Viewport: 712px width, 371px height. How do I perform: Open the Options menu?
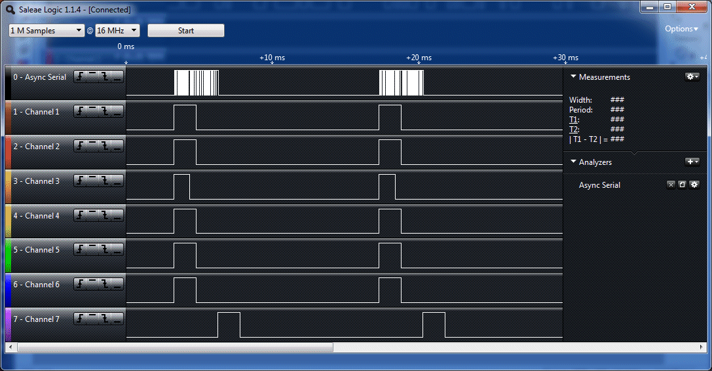pyautogui.click(x=681, y=29)
